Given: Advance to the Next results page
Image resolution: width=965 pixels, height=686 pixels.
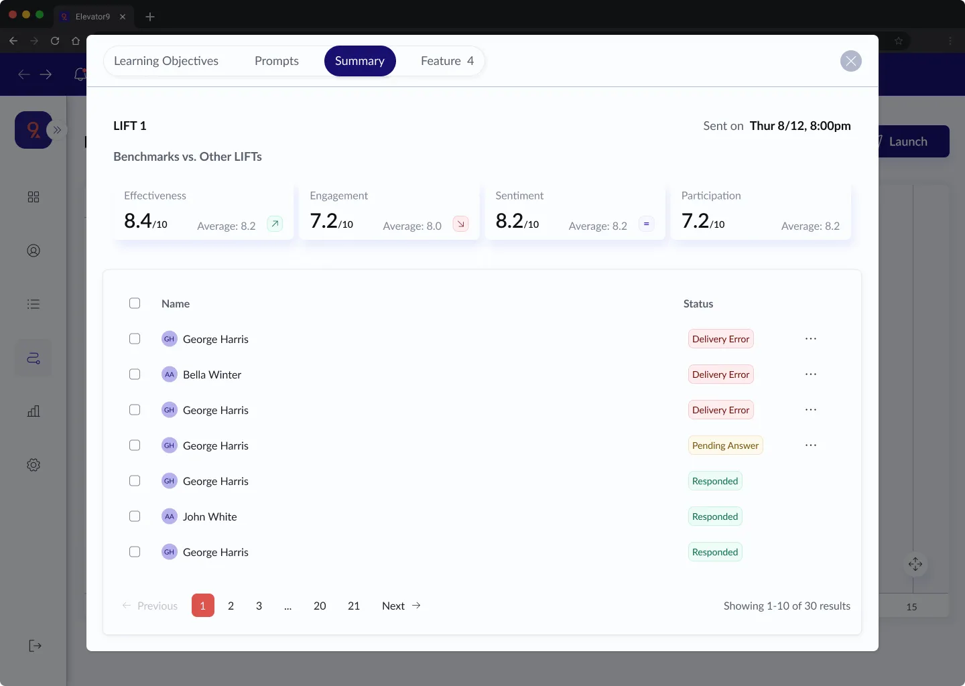Looking at the screenshot, I should tap(401, 606).
